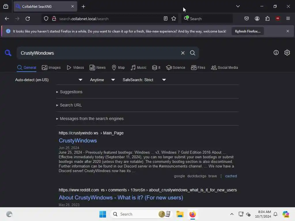
Task: Click the browser address bar URL
Action: coord(84,19)
